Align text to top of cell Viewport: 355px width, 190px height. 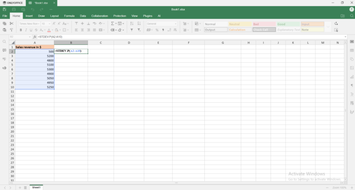pos(76,24)
